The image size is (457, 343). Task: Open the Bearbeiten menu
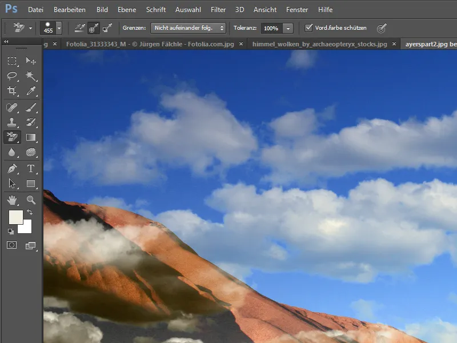pyautogui.click(x=70, y=10)
